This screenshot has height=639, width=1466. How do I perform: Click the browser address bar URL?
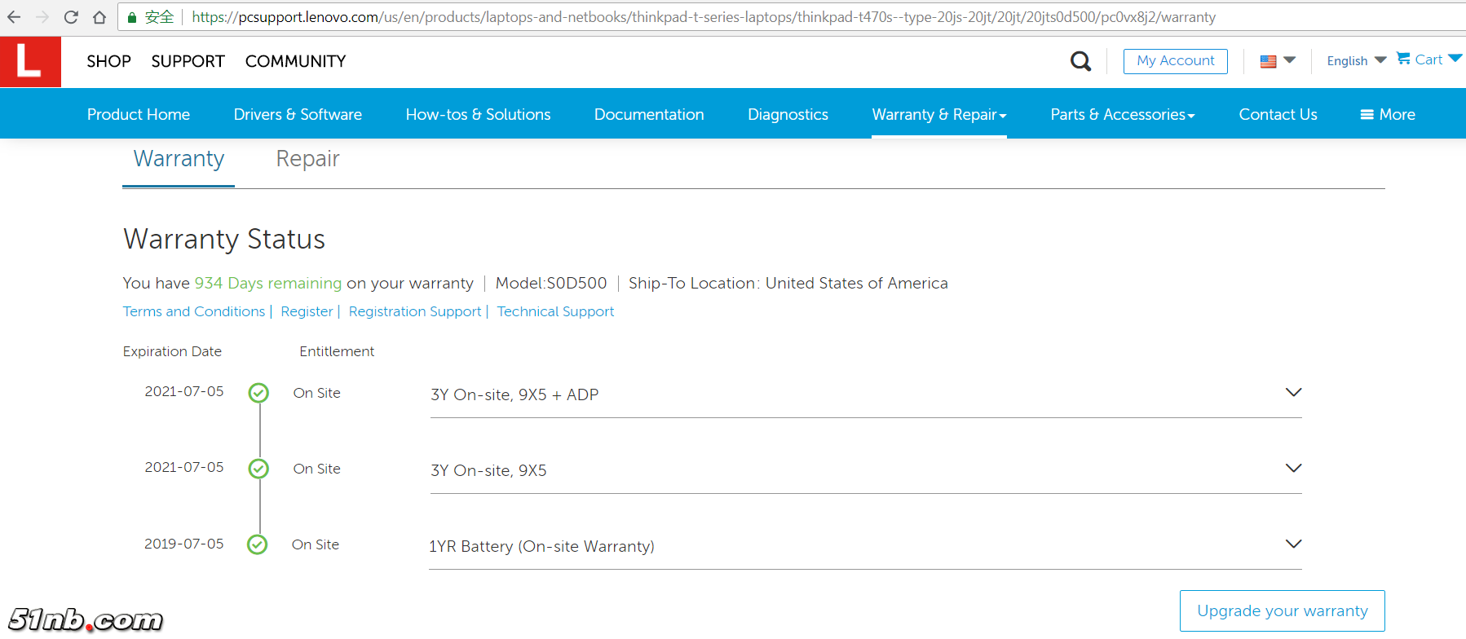tap(703, 17)
